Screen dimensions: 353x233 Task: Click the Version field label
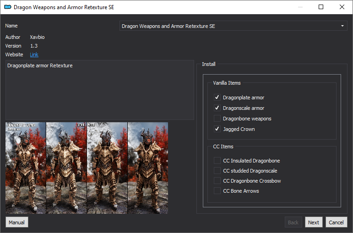pos(13,46)
